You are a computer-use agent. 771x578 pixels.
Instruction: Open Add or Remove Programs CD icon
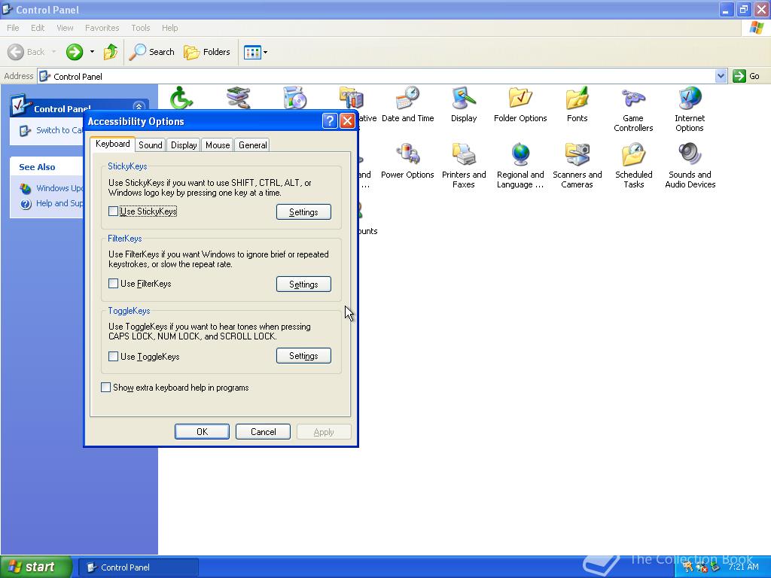pos(295,97)
